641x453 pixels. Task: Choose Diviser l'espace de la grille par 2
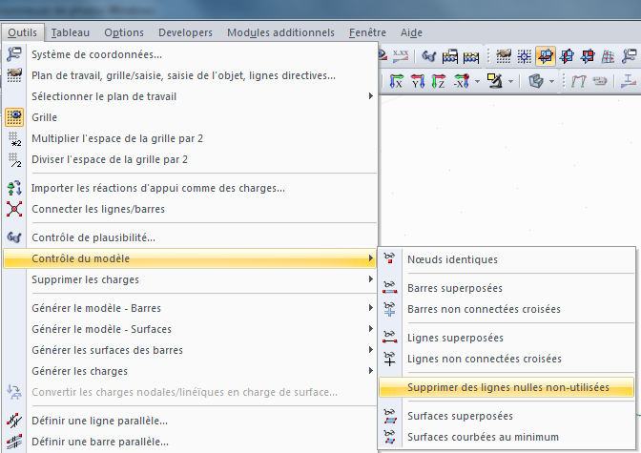[x=190, y=159]
